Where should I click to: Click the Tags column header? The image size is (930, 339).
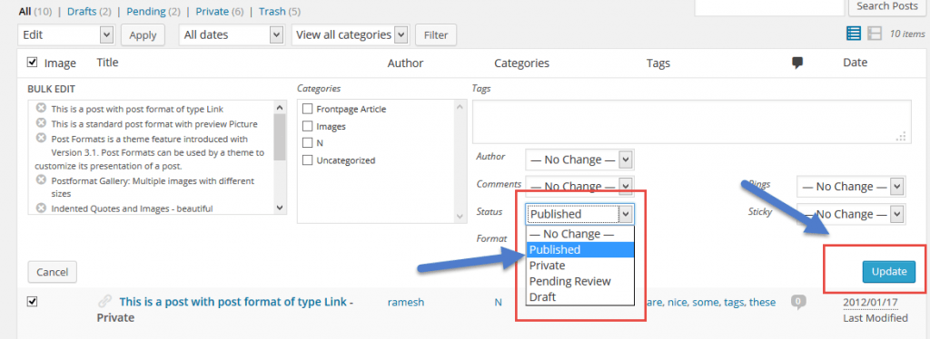coord(658,63)
